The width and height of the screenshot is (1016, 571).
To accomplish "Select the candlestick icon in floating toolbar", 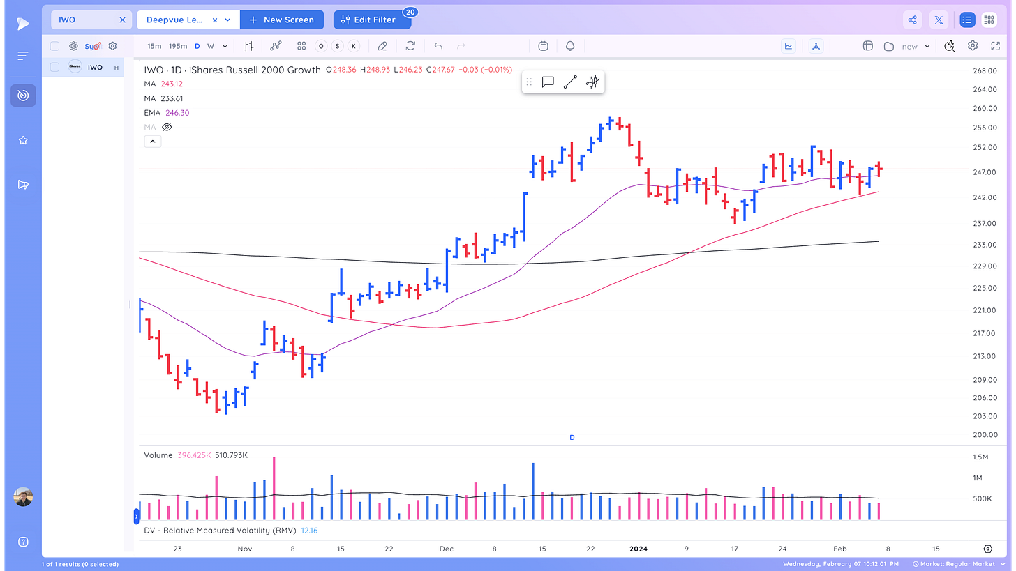I will [592, 82].
